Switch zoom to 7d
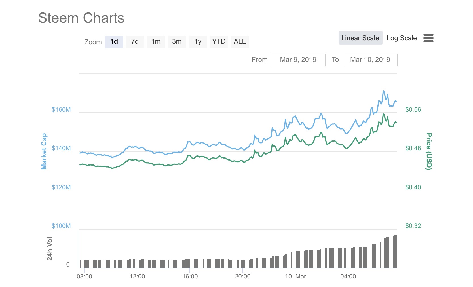 (x=135, y=42)
